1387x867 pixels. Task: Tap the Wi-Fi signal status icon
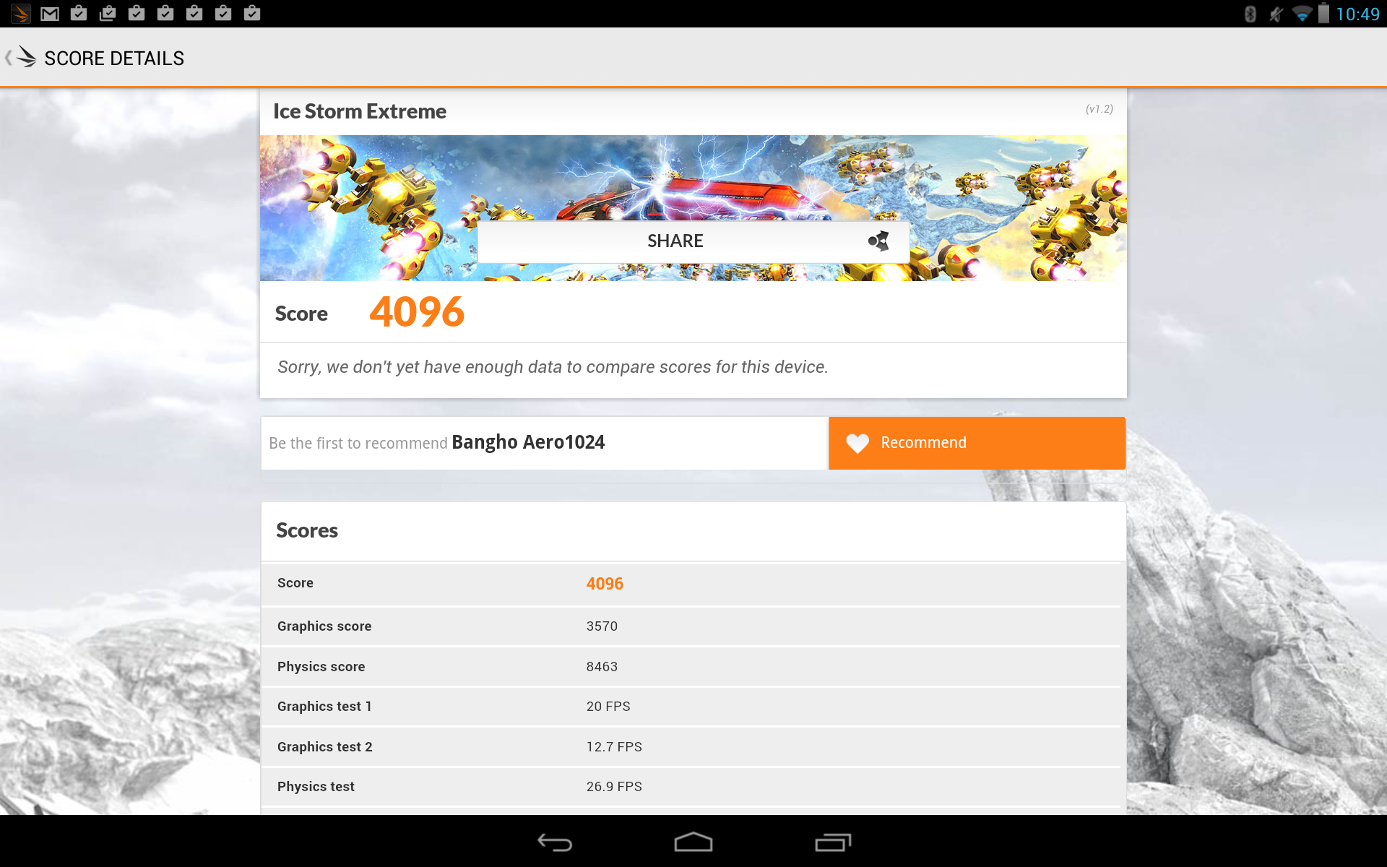1302,14
